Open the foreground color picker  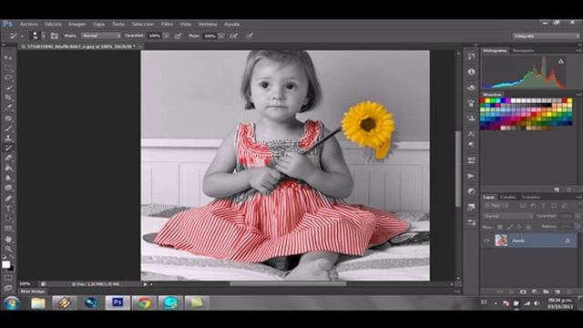click(5, 264)
